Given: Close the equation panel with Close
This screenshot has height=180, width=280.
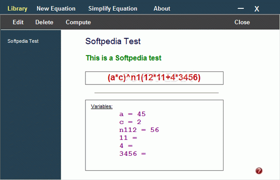Looking at the screenshot, I should click(x=242, y=22).
